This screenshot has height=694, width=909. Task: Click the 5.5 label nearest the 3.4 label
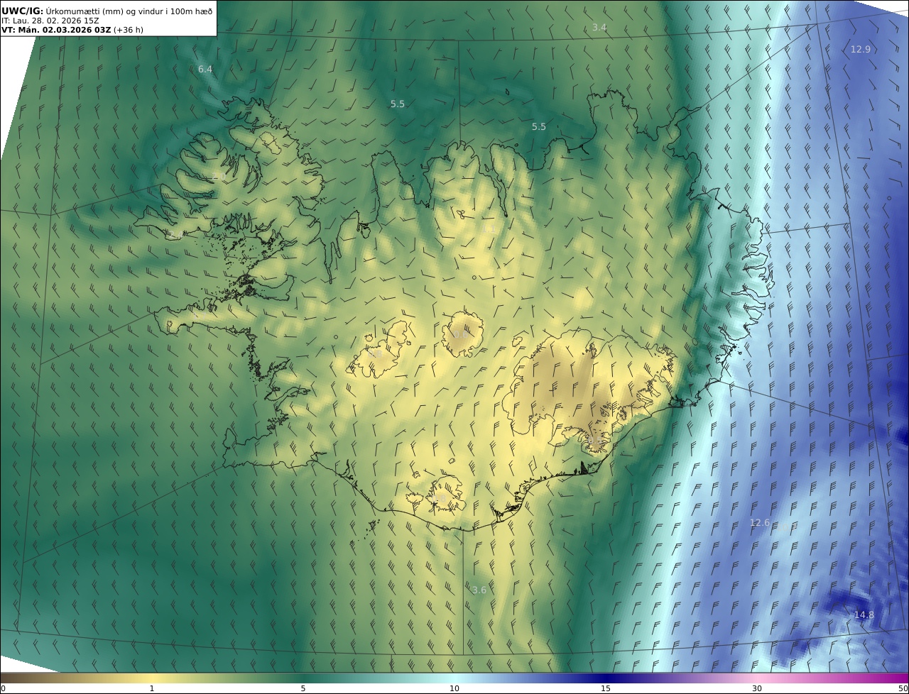(539, 126)
